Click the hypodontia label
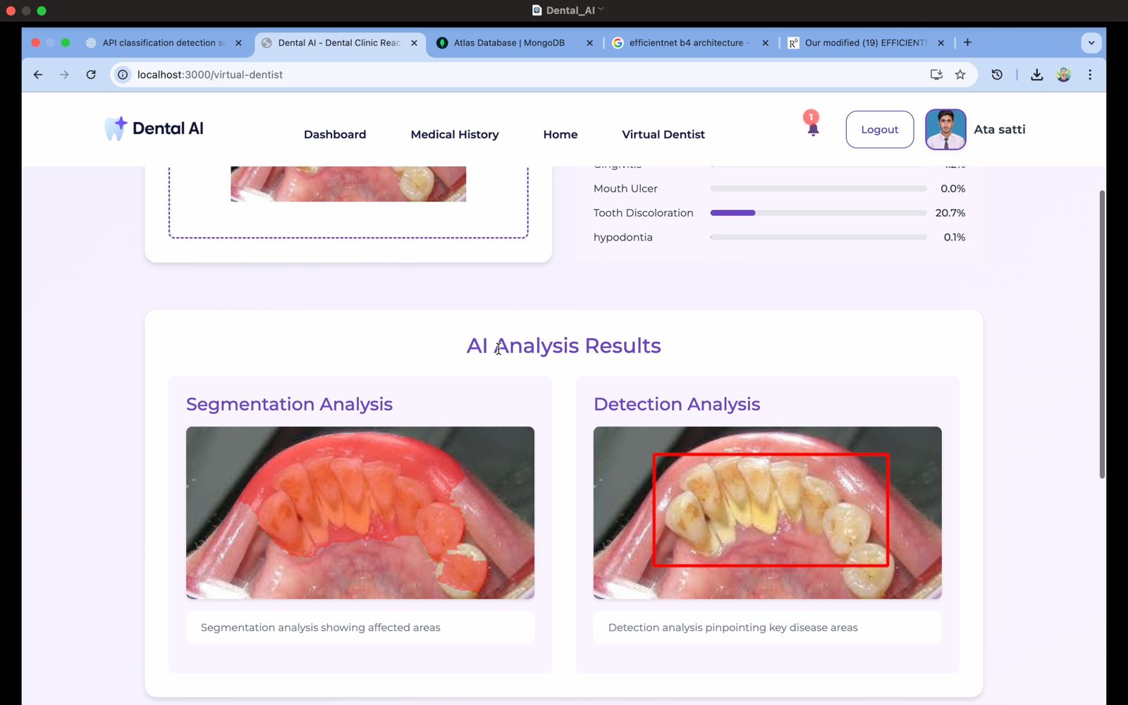 click(623, 238)
